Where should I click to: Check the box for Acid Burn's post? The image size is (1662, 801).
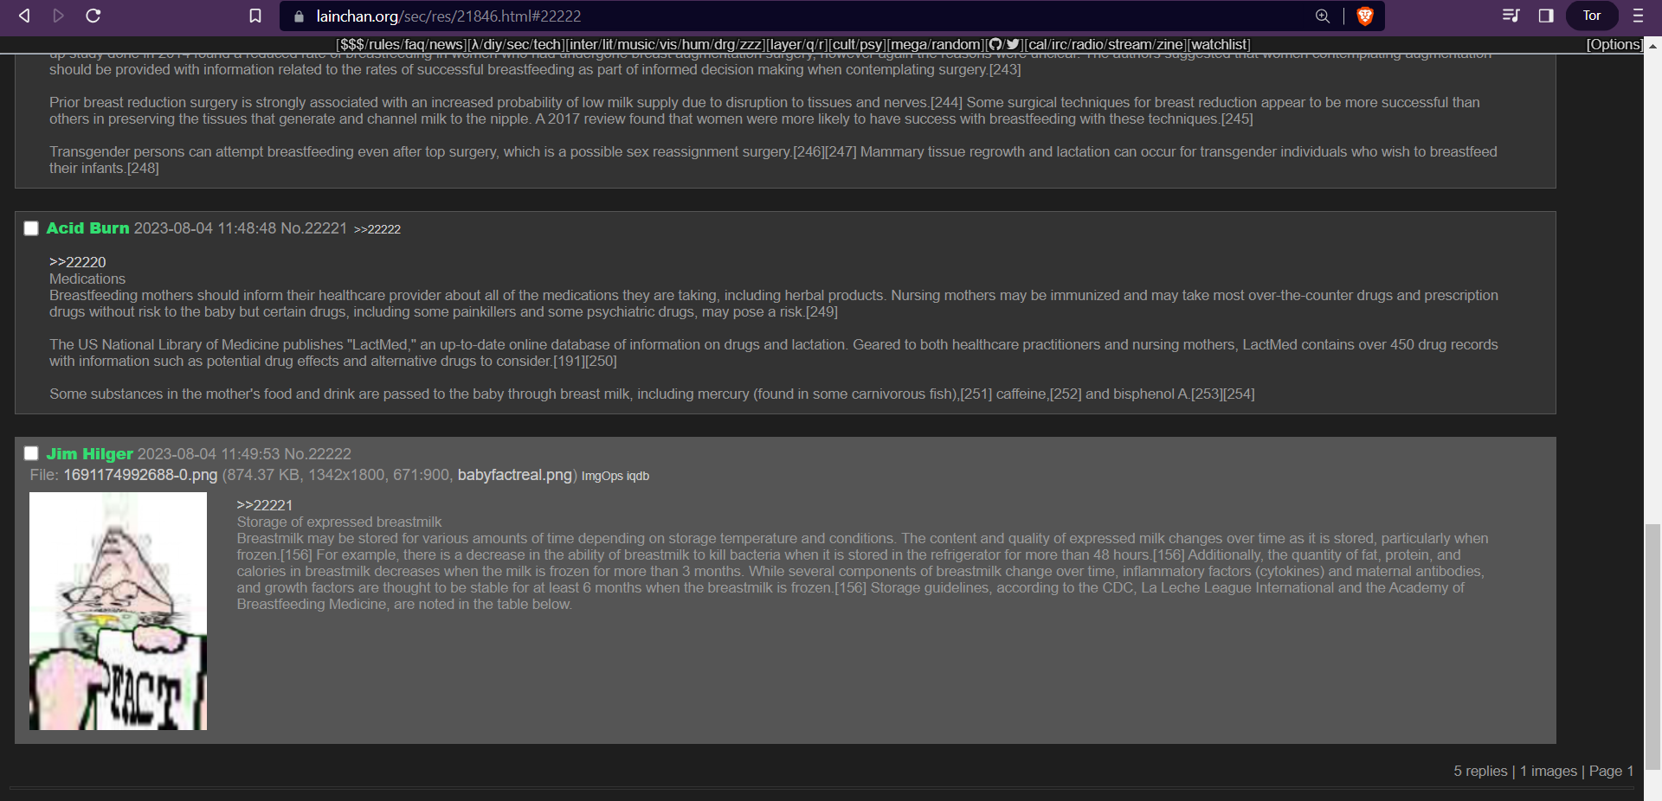coord(31,228)
